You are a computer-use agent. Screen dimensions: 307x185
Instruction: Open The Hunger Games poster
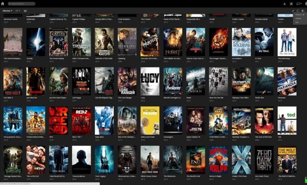tap(218, 42)
